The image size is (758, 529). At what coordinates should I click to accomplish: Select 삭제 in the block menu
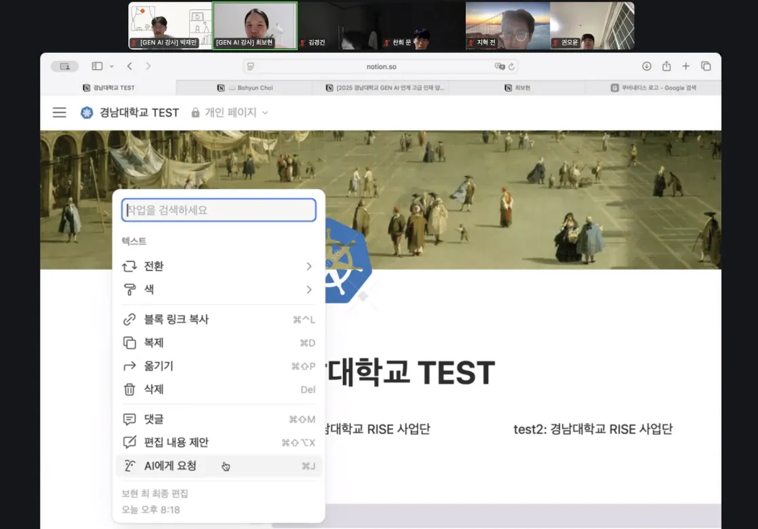pos(218,389)
